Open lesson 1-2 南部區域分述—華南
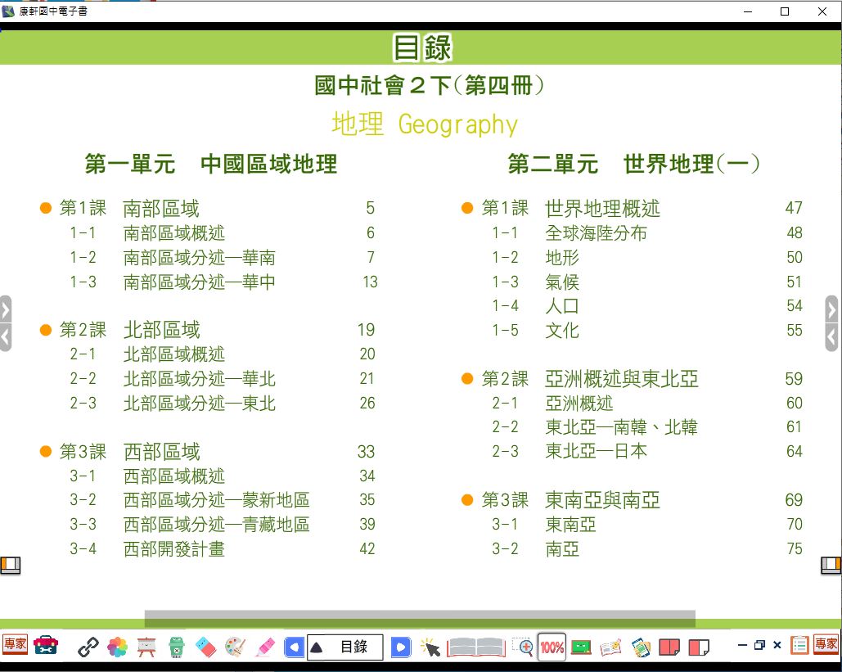Screen dimensions: 842x672 pos(199,258)
